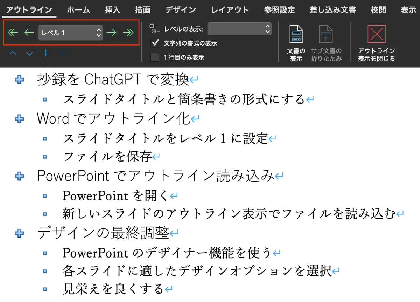Close outline view with アウトライン表示を閉じる
The image size is (420, 302).
376,44
